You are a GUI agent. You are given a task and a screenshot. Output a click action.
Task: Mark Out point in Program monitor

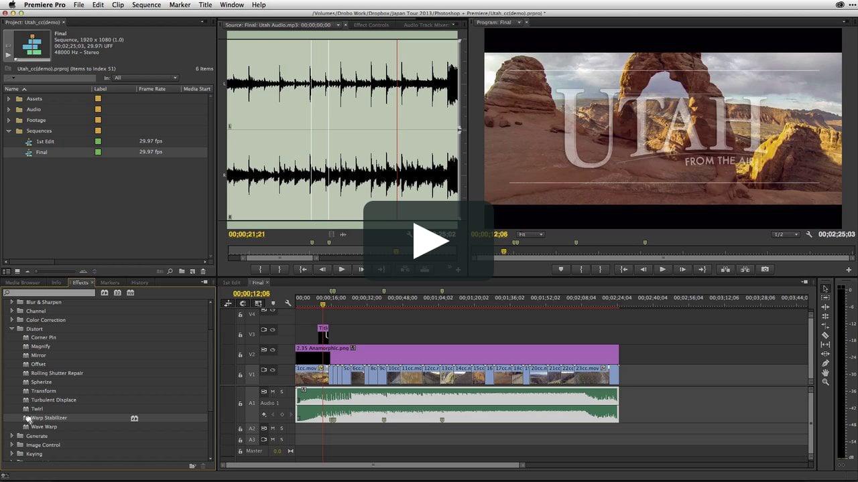[600, 269]
